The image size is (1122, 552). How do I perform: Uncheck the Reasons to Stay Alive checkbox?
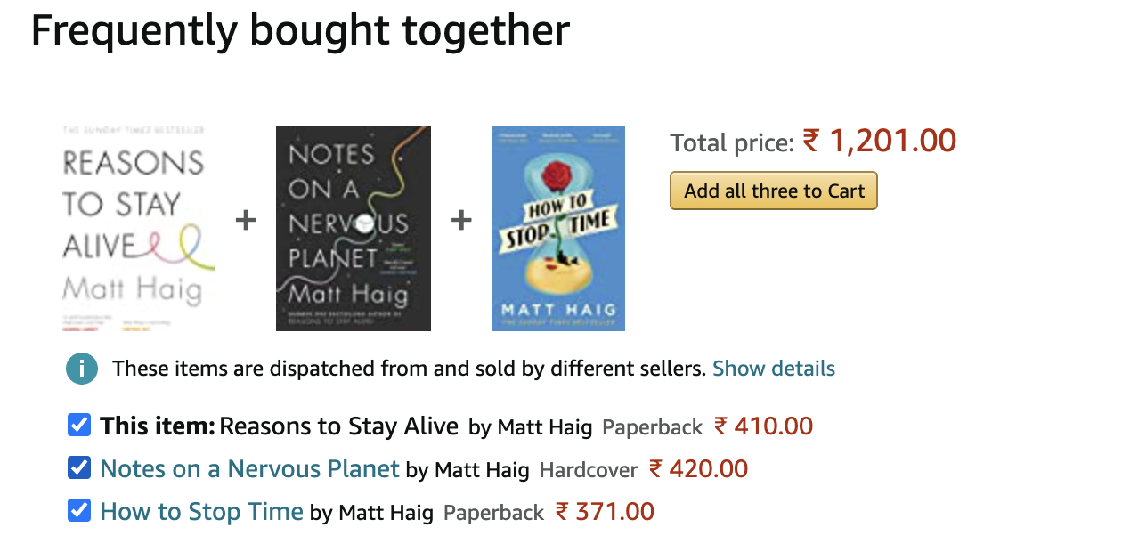point(79,426)
